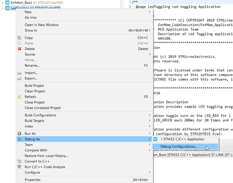Click the Import icon

(20, 73)
